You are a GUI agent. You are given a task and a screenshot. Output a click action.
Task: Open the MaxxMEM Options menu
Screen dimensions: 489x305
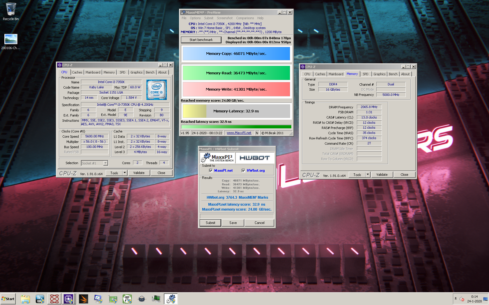195,18
